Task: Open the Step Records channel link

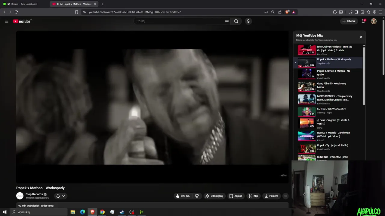Action: tap(34, 194)
